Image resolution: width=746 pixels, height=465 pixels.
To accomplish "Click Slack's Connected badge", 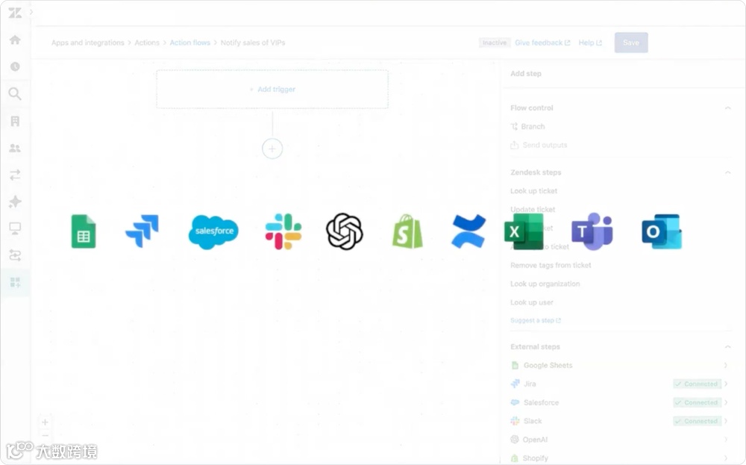I will 697,421.
